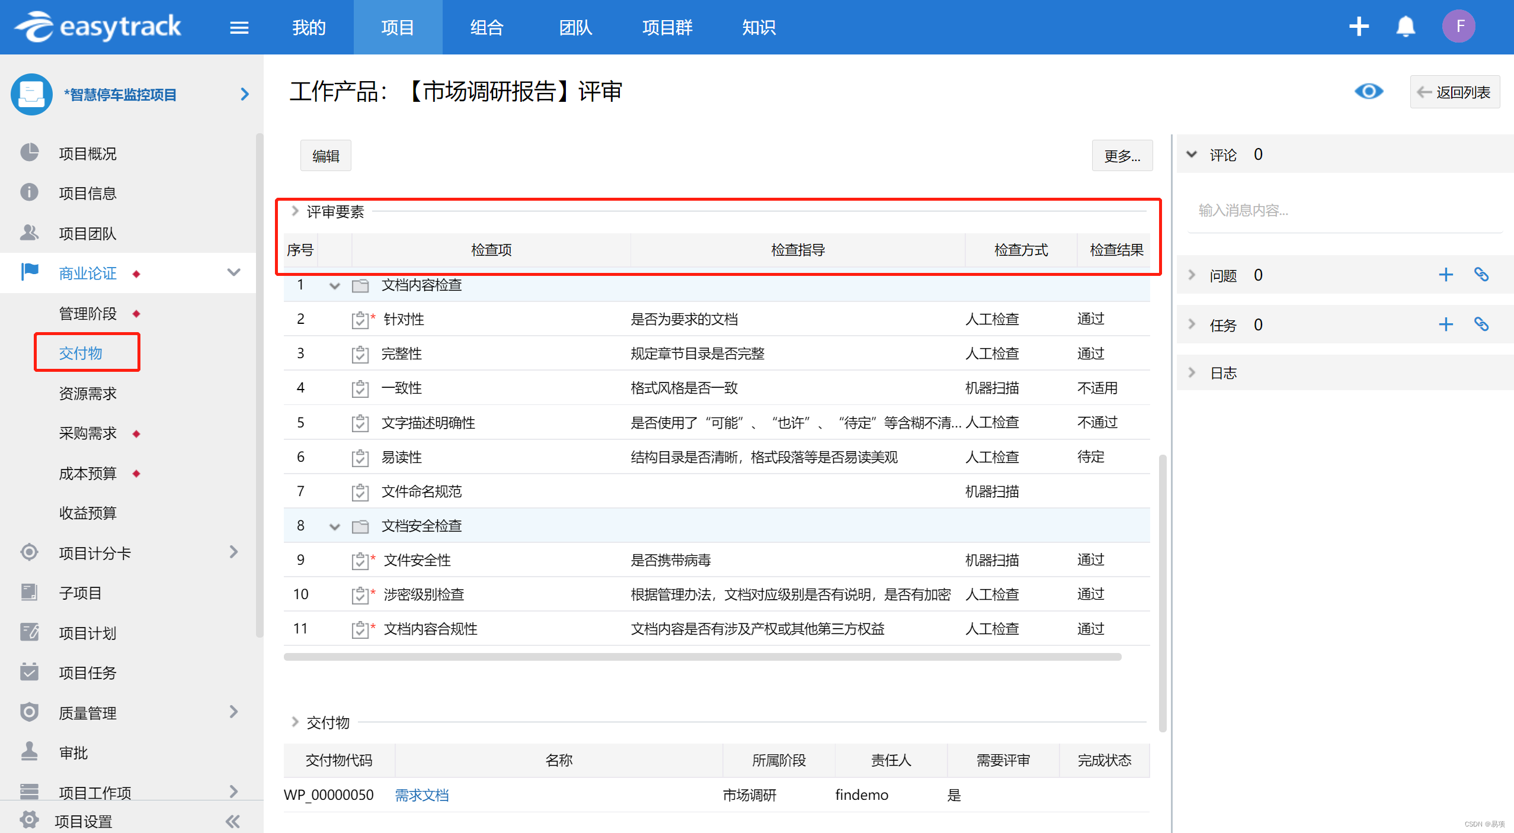Viewport: 1514px width, 833px height.
Task: Open the 需求文档 link
Action: click(422, 795)
